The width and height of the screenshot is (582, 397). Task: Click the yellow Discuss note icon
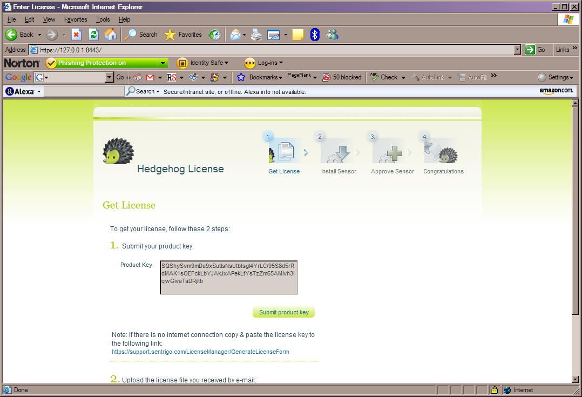pyautogui.click(x=297, y=35)
